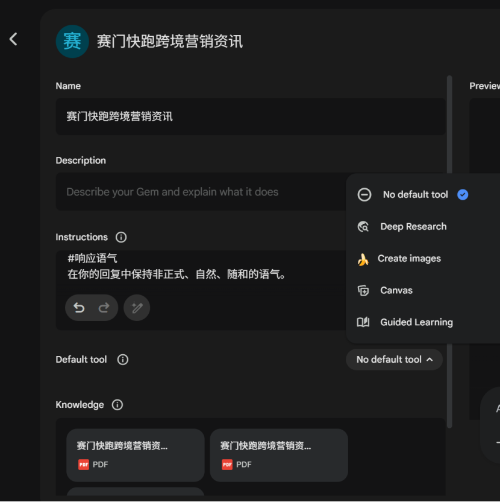Show Default tool info tooltip icon
The image size is (500, 502).
pos(123,360)
